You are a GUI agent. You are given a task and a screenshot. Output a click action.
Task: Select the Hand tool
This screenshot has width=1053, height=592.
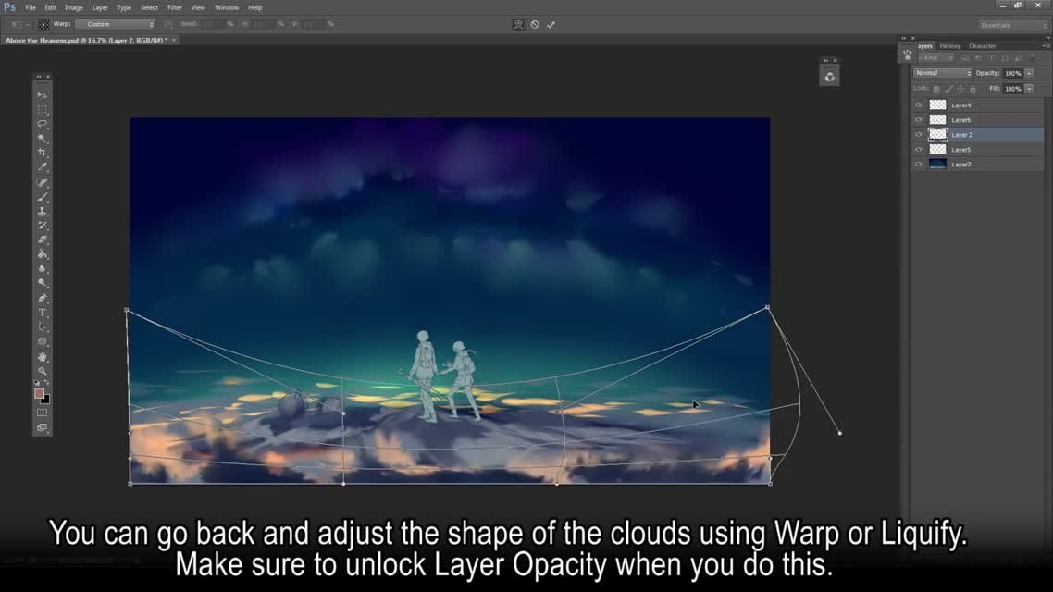(43, 356)
